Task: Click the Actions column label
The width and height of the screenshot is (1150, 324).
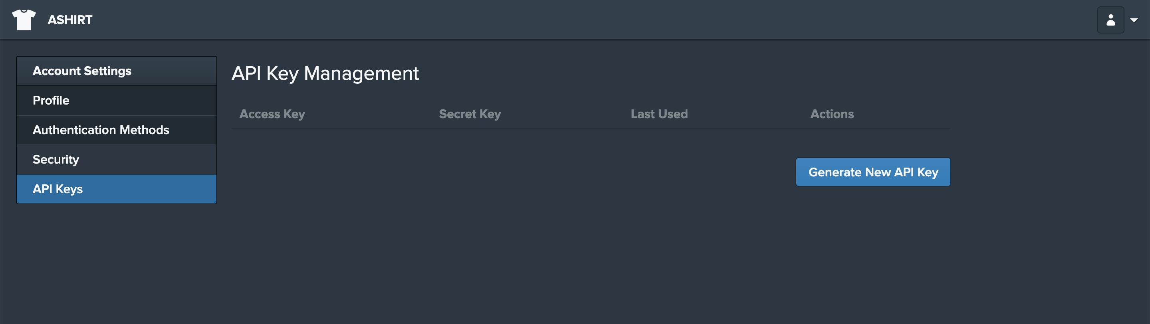Action: (832, 114)
